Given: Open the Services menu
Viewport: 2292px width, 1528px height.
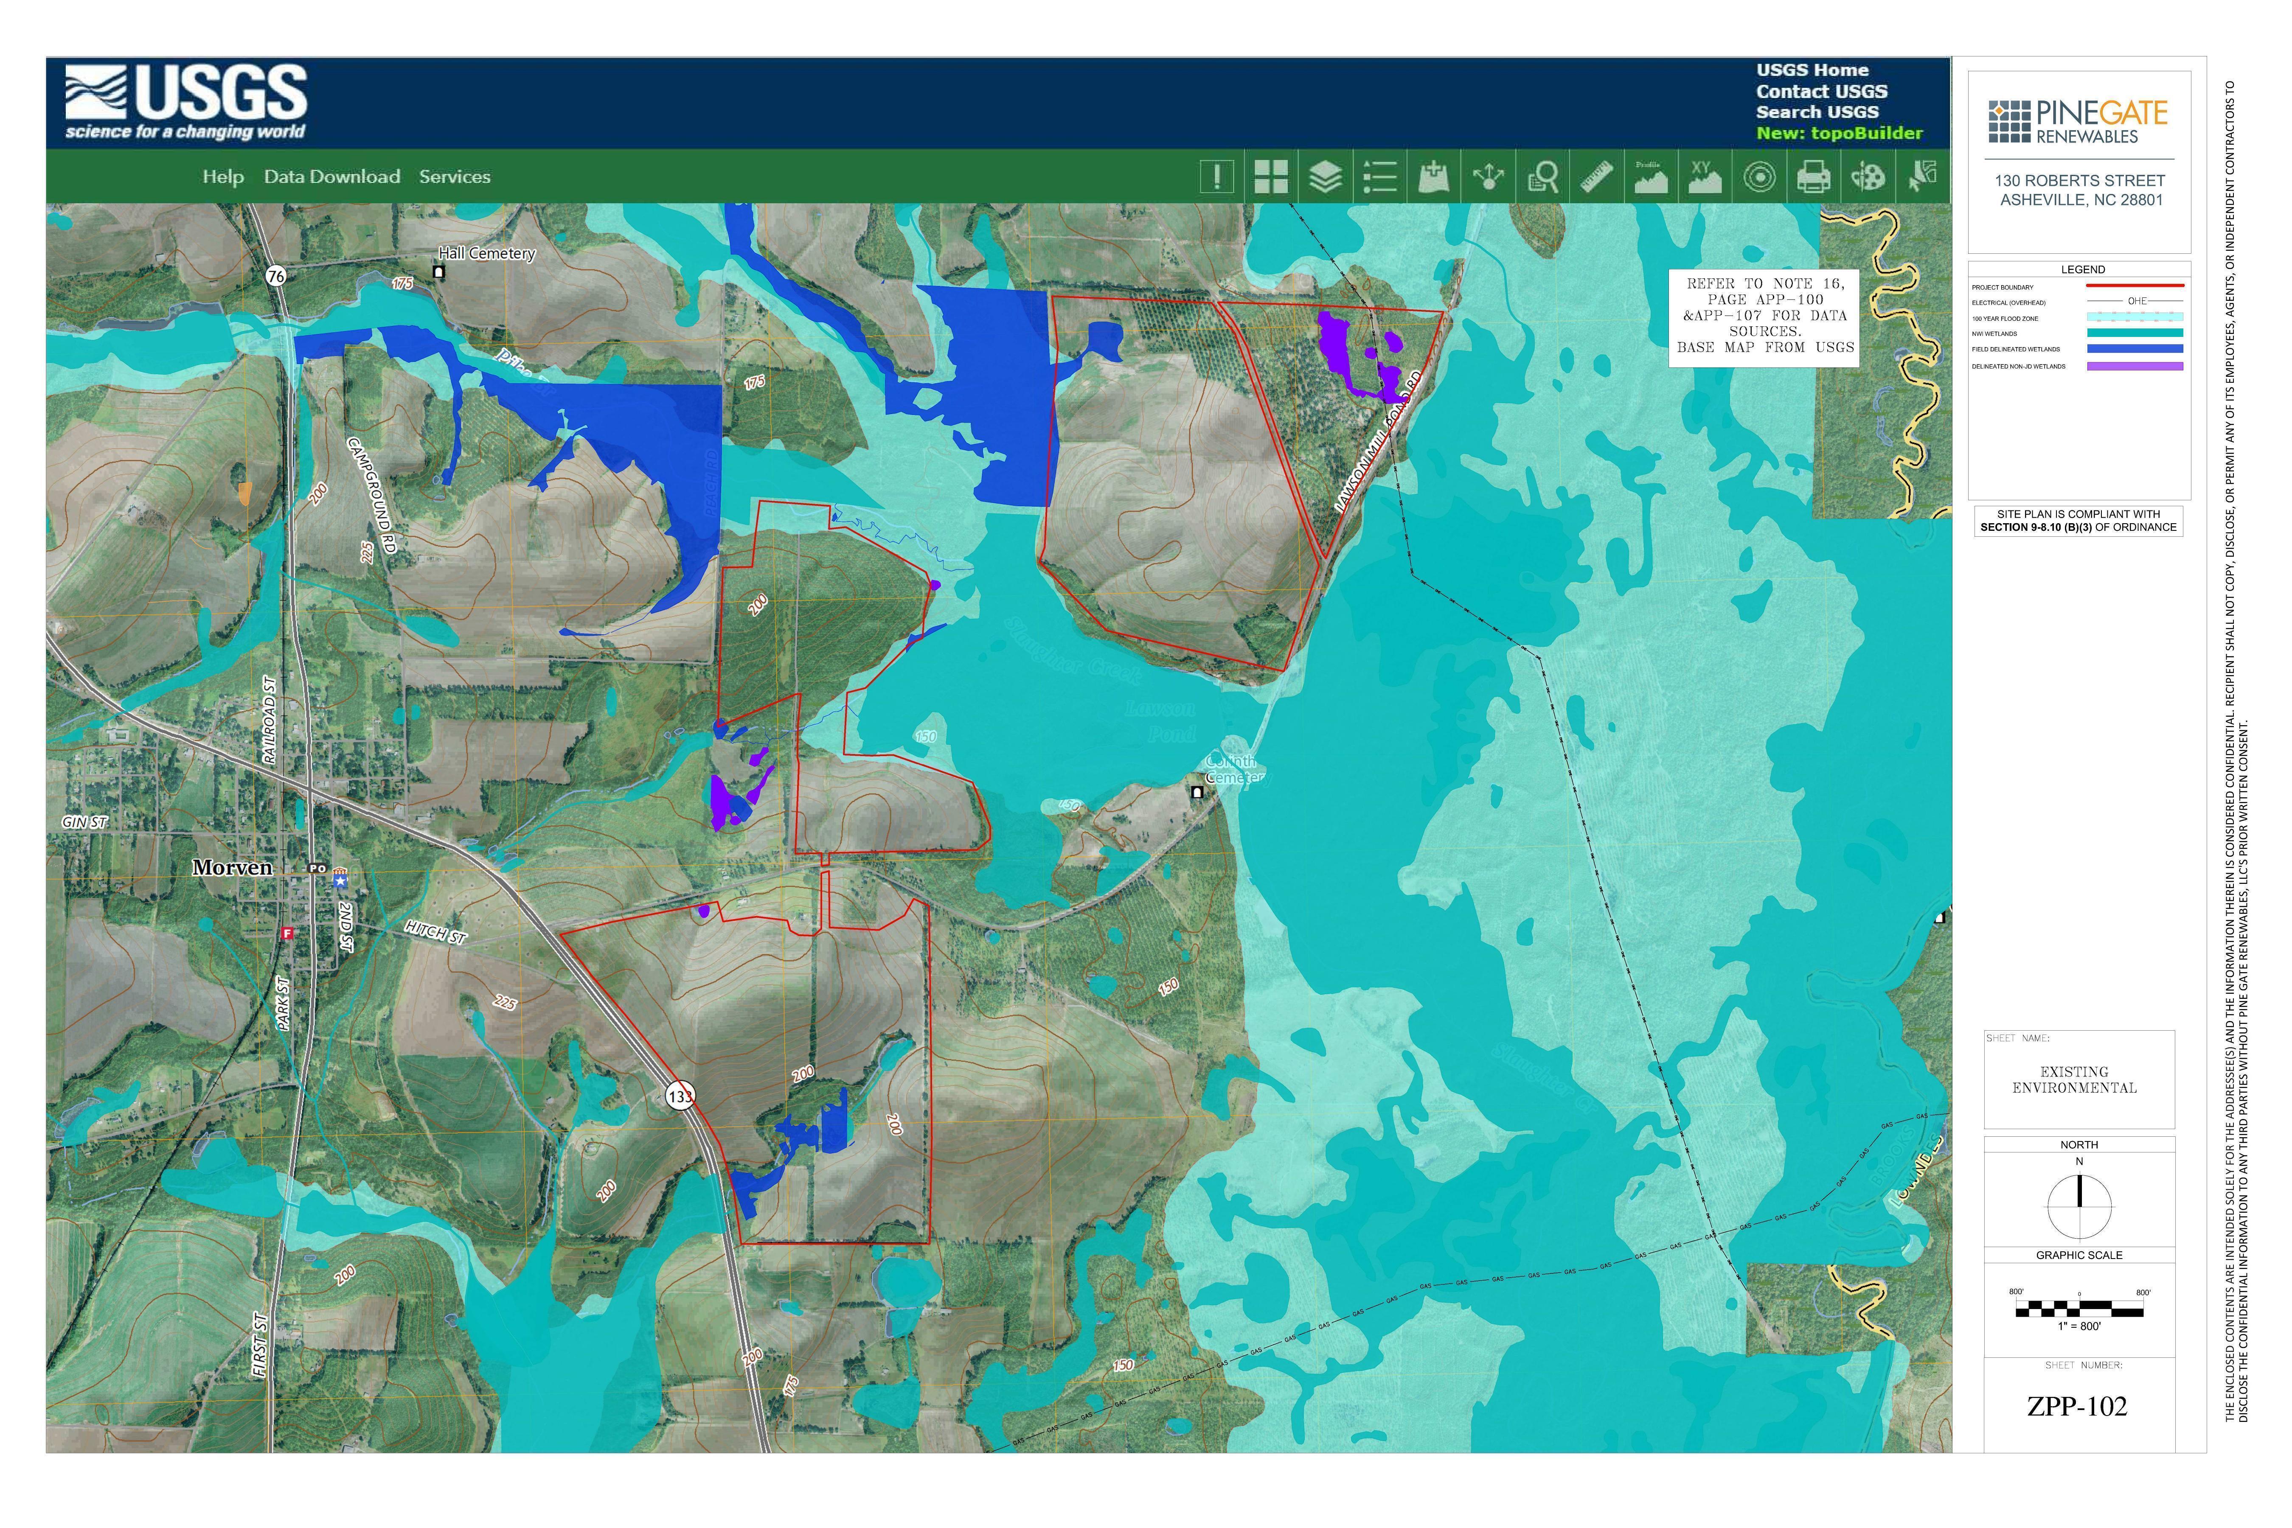Looking at the screenshot, I should pos(454,177).
